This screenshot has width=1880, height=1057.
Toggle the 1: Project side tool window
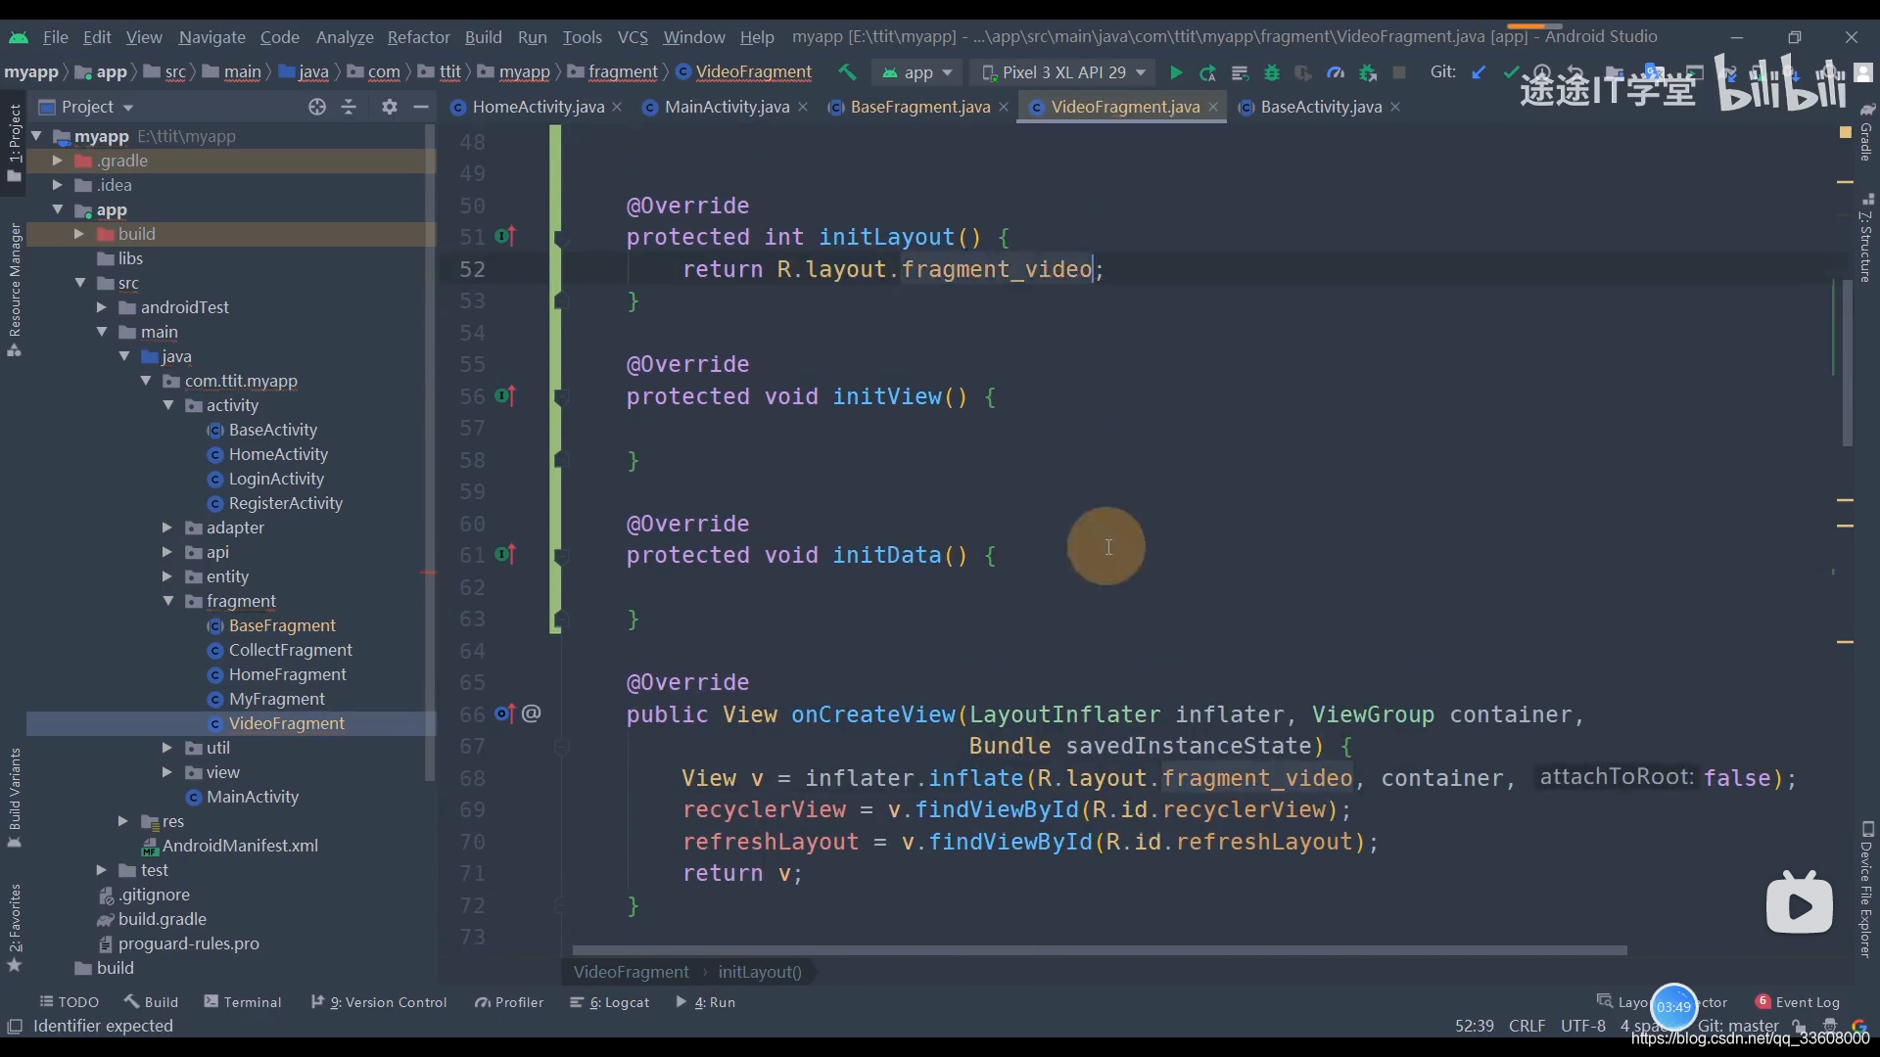coord(14,142)
